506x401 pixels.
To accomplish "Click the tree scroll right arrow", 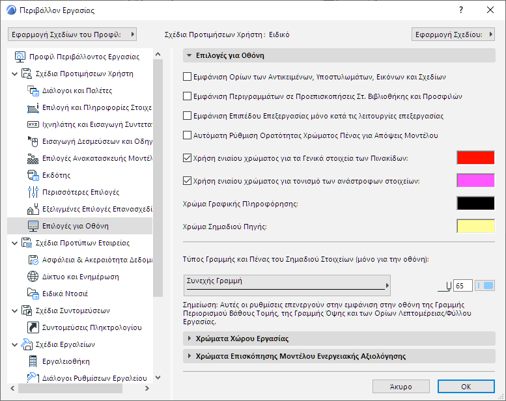I will pyautogui.click(x=147, y=388).
